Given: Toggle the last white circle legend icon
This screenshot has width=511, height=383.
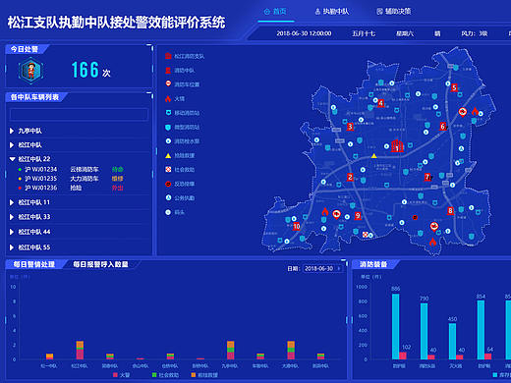Looking at the screenshot, I should pos(168,212).
